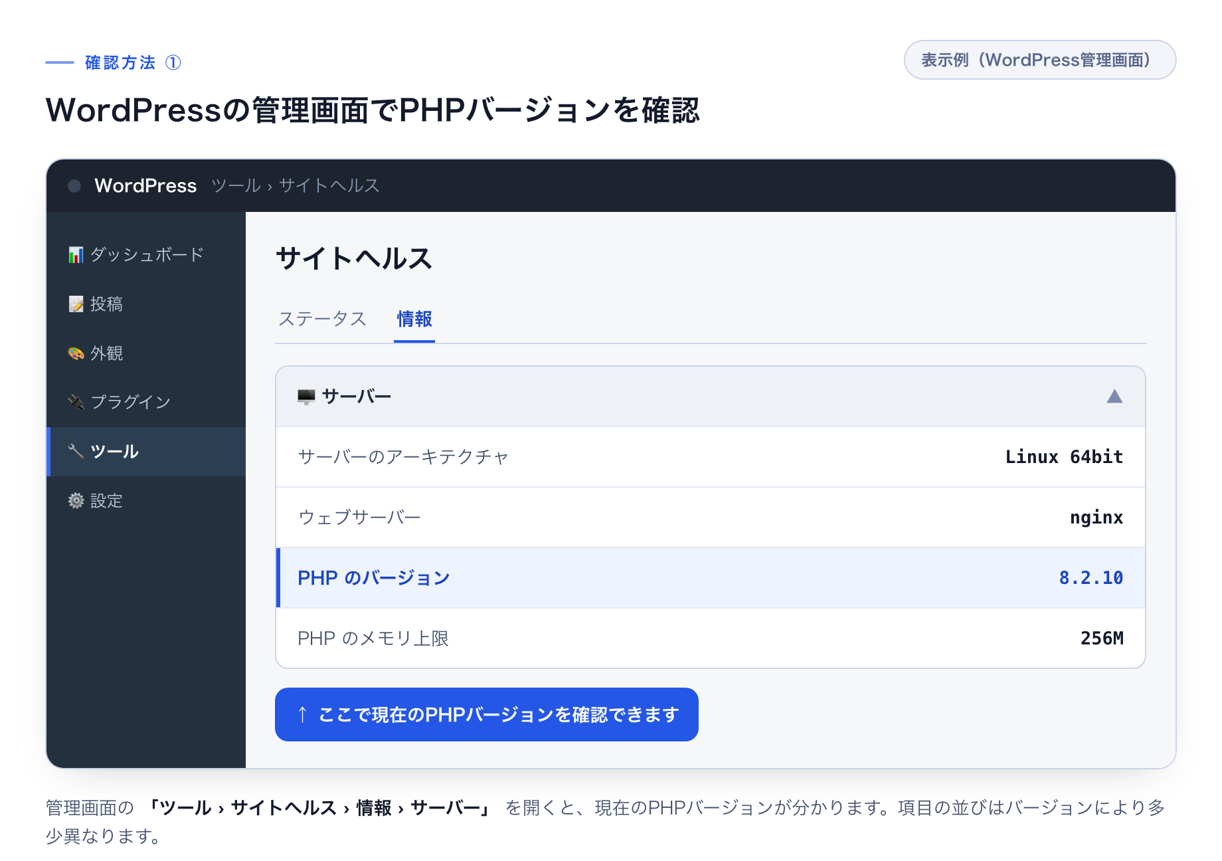Select the 情報 tab

414,319
